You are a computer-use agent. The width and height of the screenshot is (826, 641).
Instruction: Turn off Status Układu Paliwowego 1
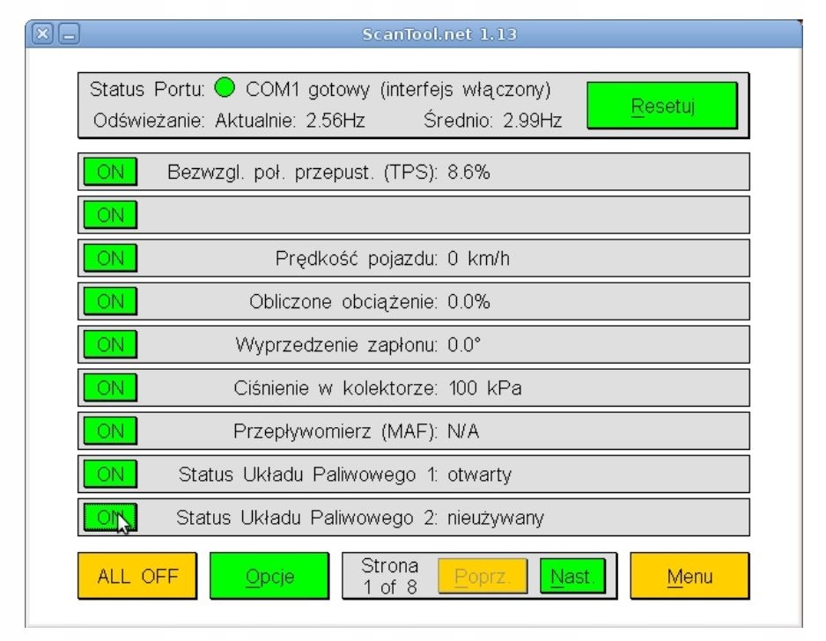(x=109, y=475)
